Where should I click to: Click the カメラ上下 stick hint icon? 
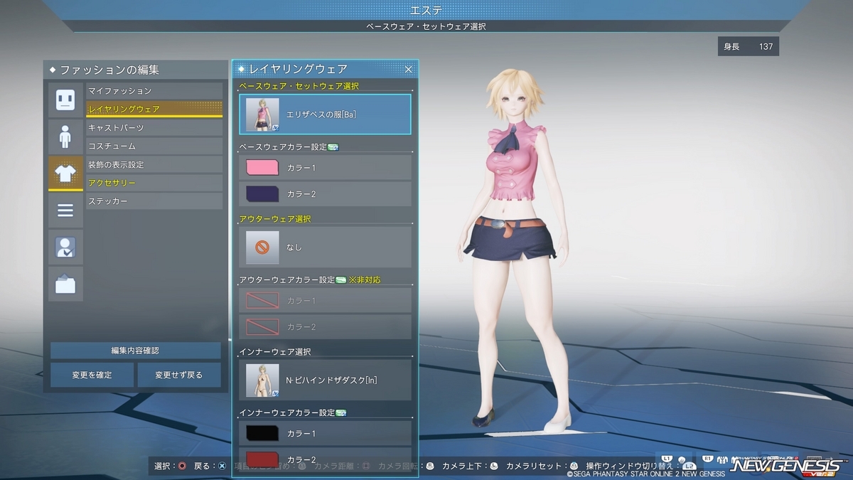[494, 466]
